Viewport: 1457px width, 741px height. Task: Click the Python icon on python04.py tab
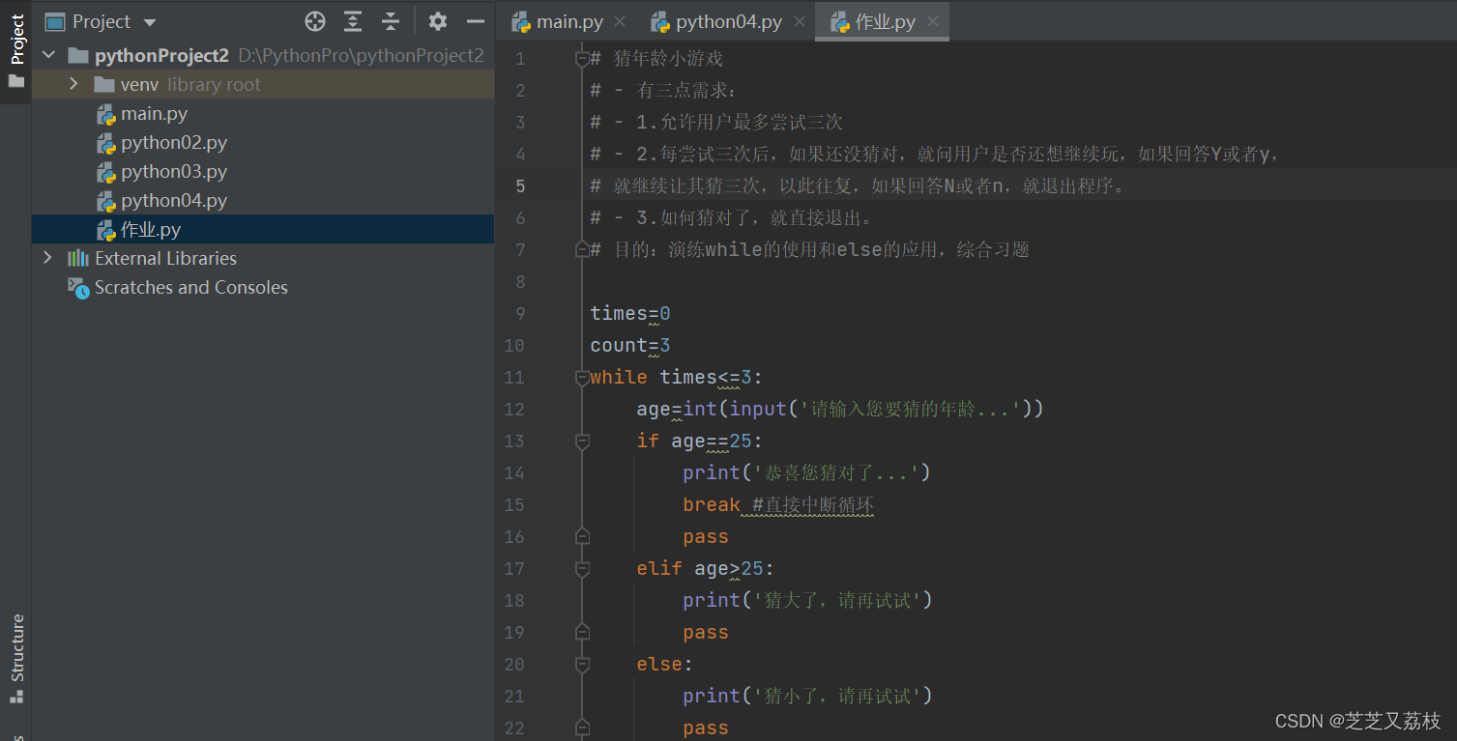(x=660, y=22)
